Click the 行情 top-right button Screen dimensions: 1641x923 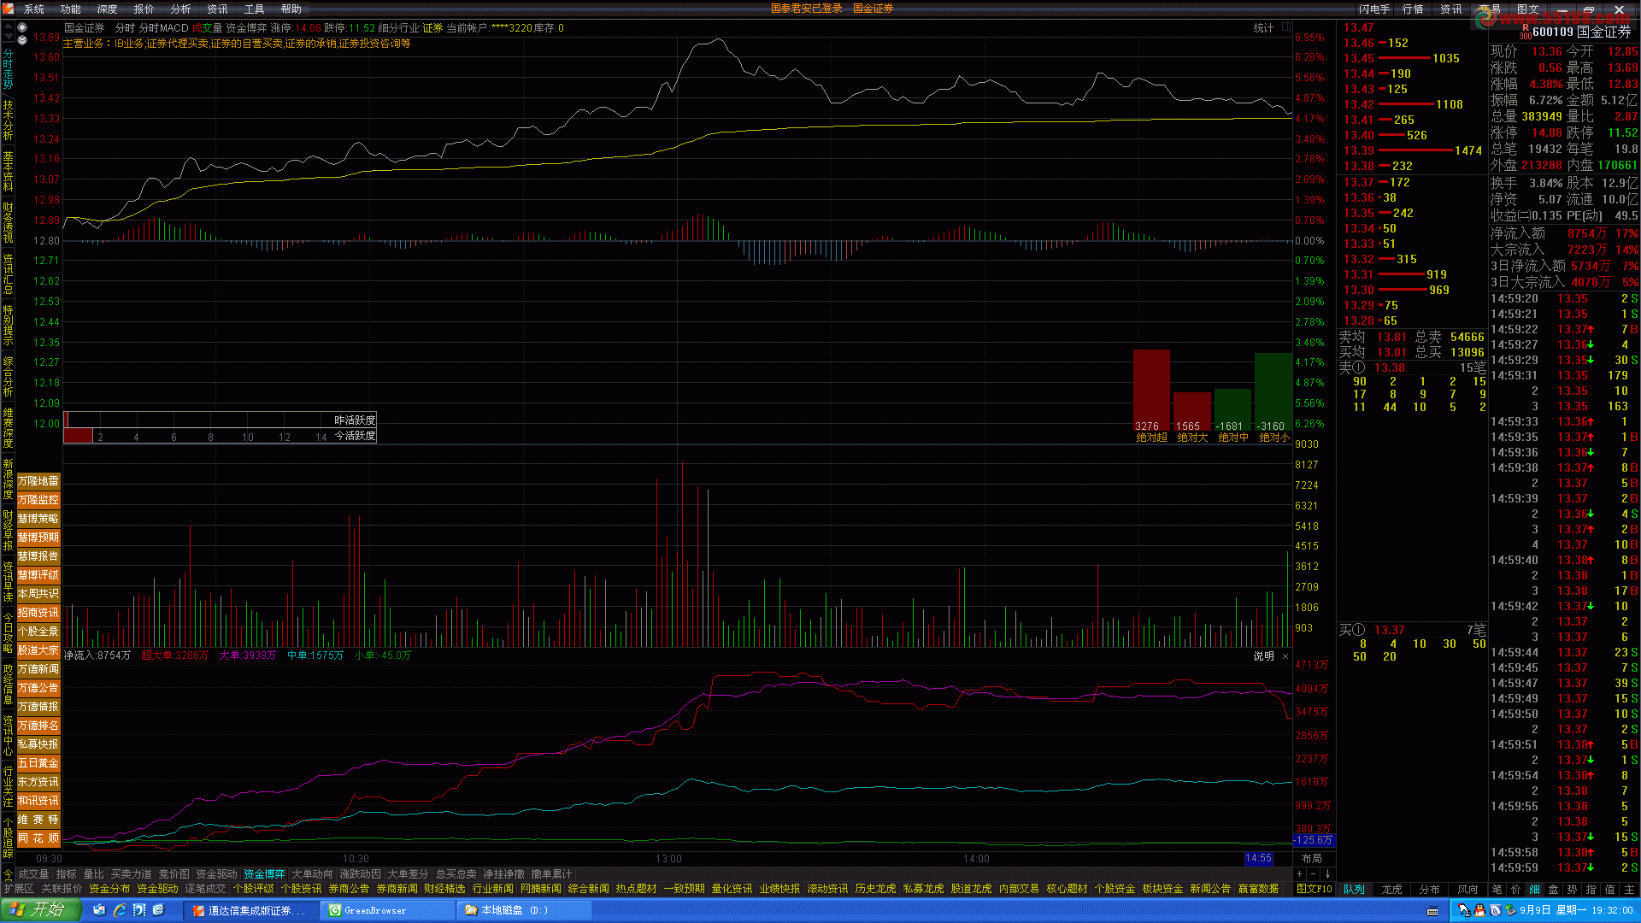[1414, 9]
